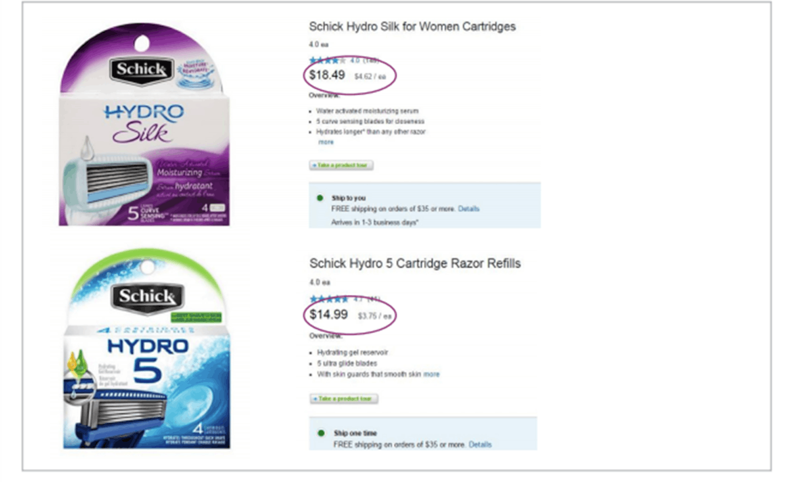Image resolution: width=794 pixels, height=482 pixels.
Task: Open Schick Hydro 5 Cartridge Razor Refills title
Action: coord(415,263)
